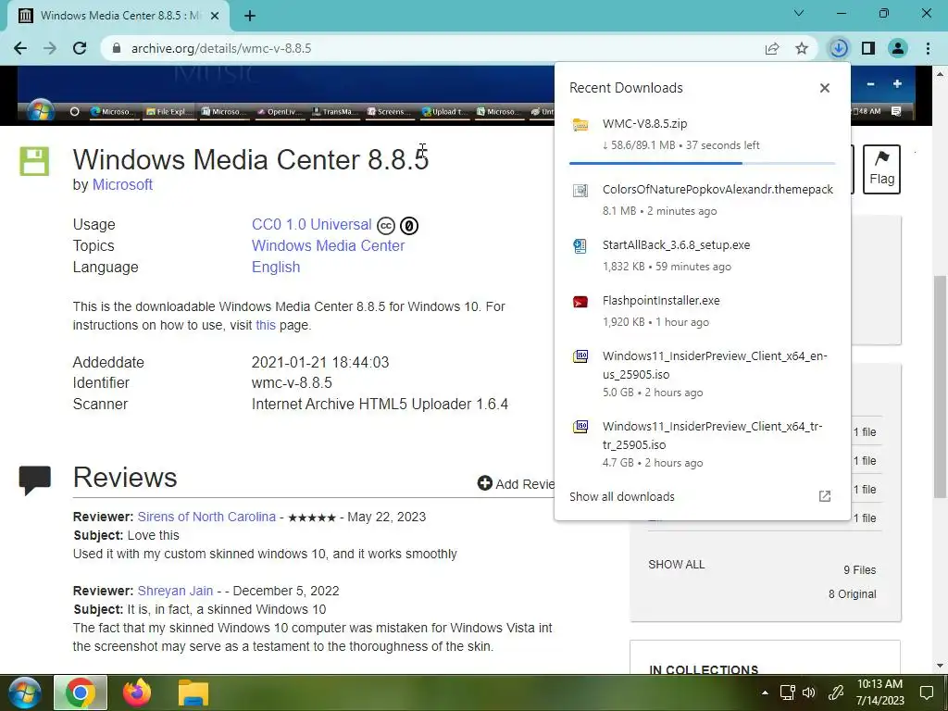Open downloads page via external-link icon

pyautogui.click(x=825, y=496)
